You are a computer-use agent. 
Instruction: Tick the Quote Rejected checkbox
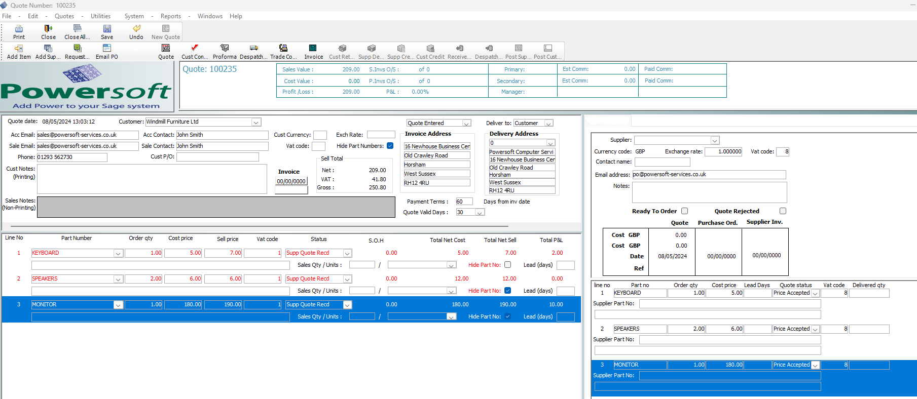click(783, 211)
